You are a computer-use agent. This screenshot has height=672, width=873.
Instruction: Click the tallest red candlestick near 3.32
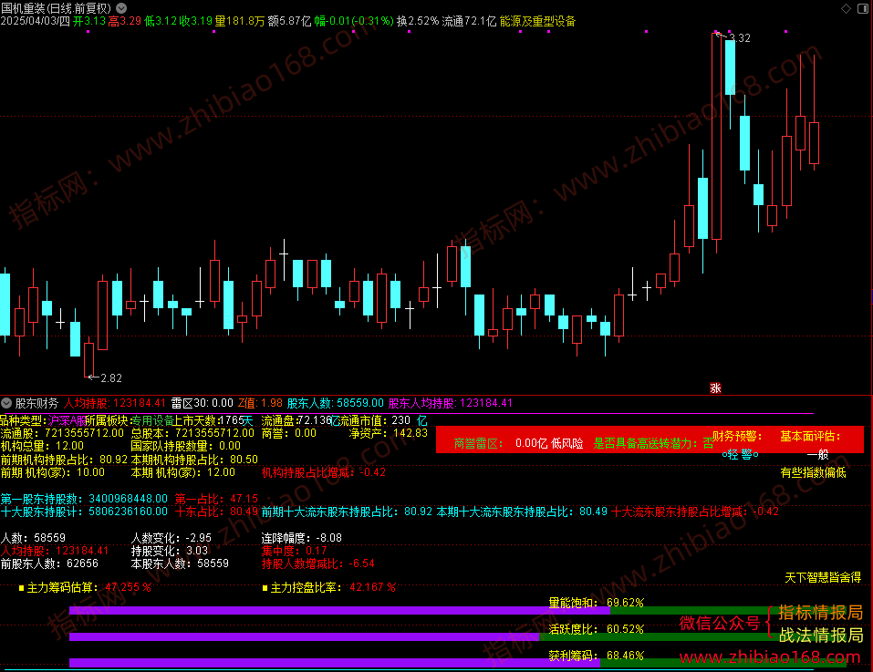click(x=716, y=136)
